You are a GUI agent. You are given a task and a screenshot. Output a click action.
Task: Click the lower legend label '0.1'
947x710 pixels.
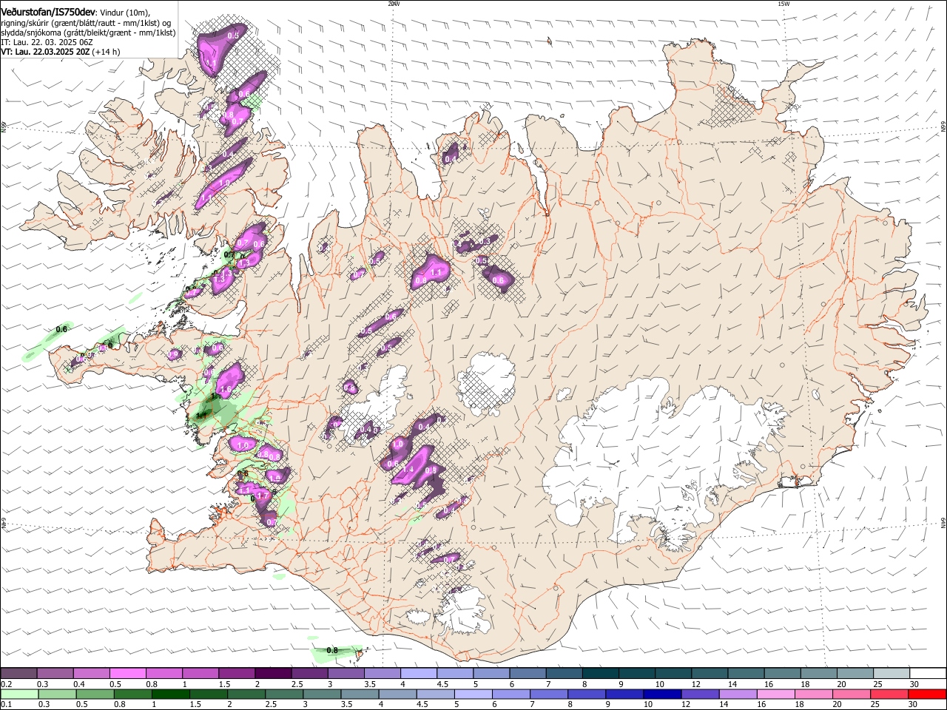(6, 705)
